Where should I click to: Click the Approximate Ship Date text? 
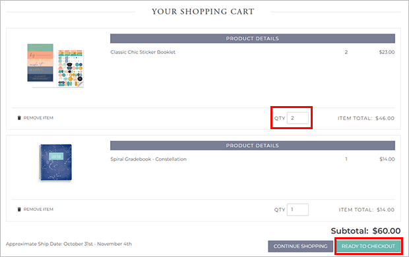(69, 244)
